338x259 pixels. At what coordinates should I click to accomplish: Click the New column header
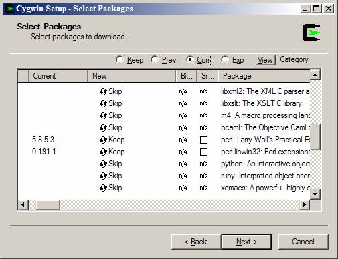[x=132, y=76]
